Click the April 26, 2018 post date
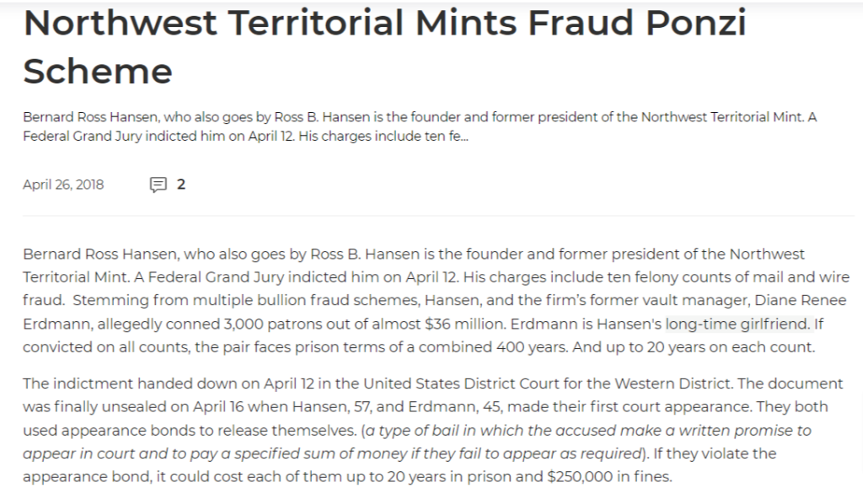The height and width of the screenshot is (488, 863). pos(63,185)
